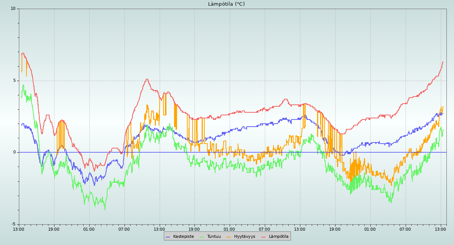Click the y-axis label 5

pyautogui.click(x=14, y=81)
